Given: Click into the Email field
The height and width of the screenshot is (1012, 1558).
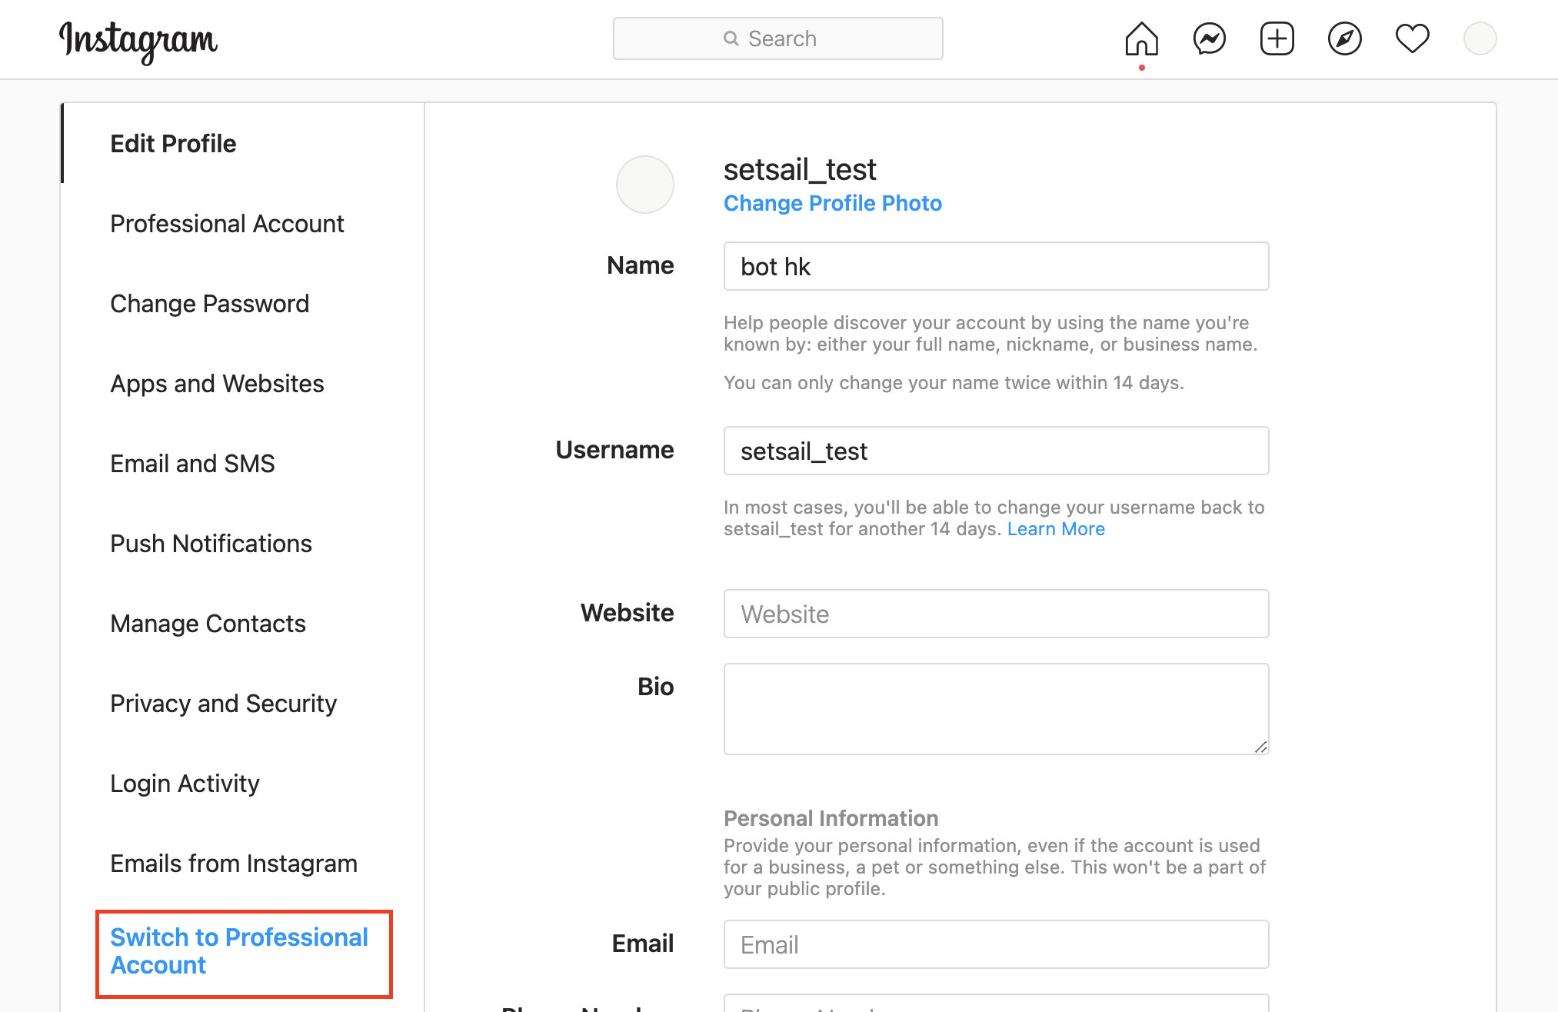Looking at the screenshot, I should click(996, 944).
